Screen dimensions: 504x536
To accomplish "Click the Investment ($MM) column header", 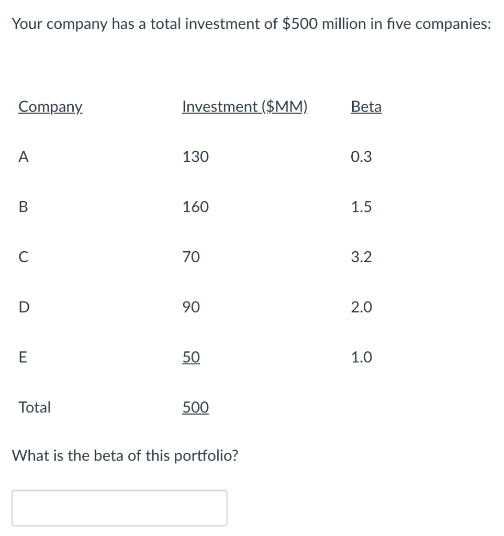I will 245,107.
